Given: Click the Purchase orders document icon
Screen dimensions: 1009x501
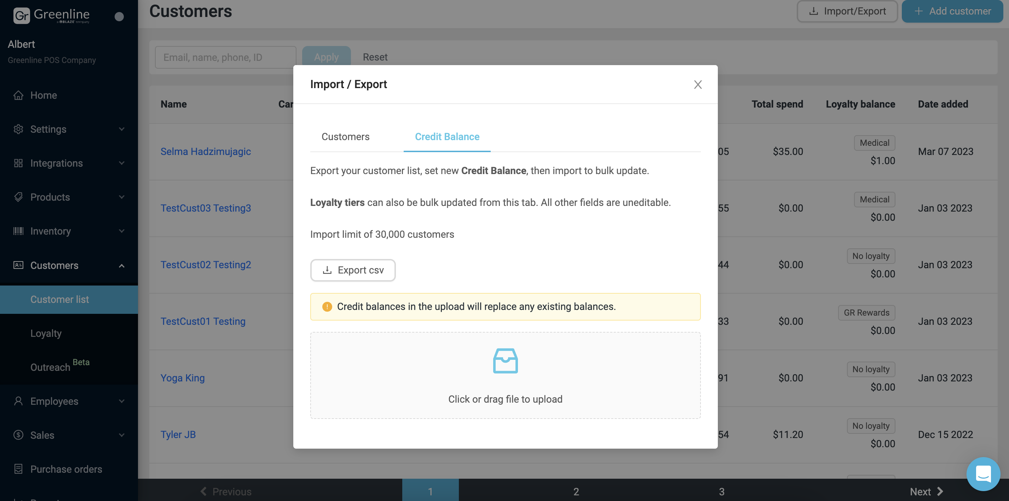Looking at the screenshot, I should 18,469.
